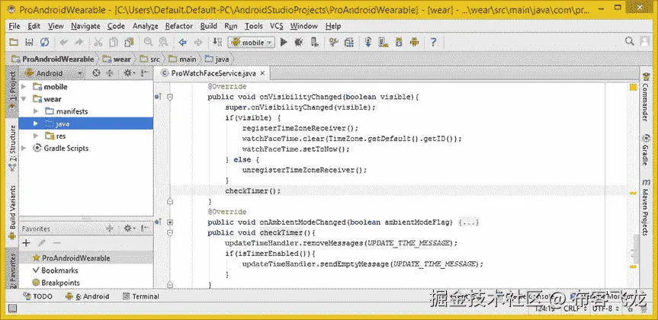Click the wear breadcrumb in navigation bar
The image size is (658, 320).
(x=117, y=59)
